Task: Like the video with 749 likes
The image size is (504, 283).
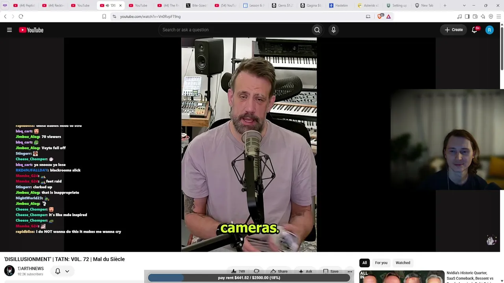Action: coord(238,271)
